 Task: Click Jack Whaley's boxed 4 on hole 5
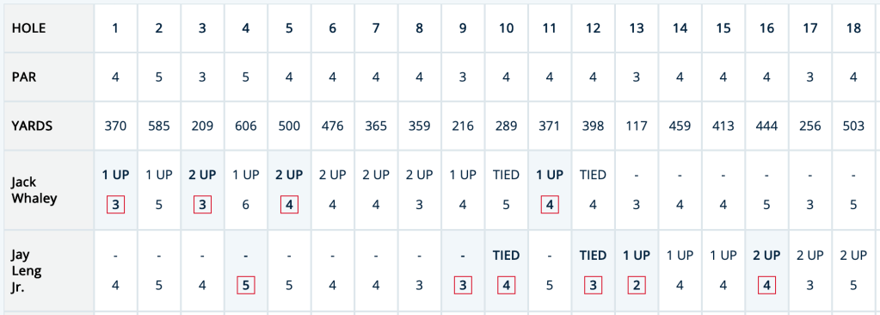point(289,206)
